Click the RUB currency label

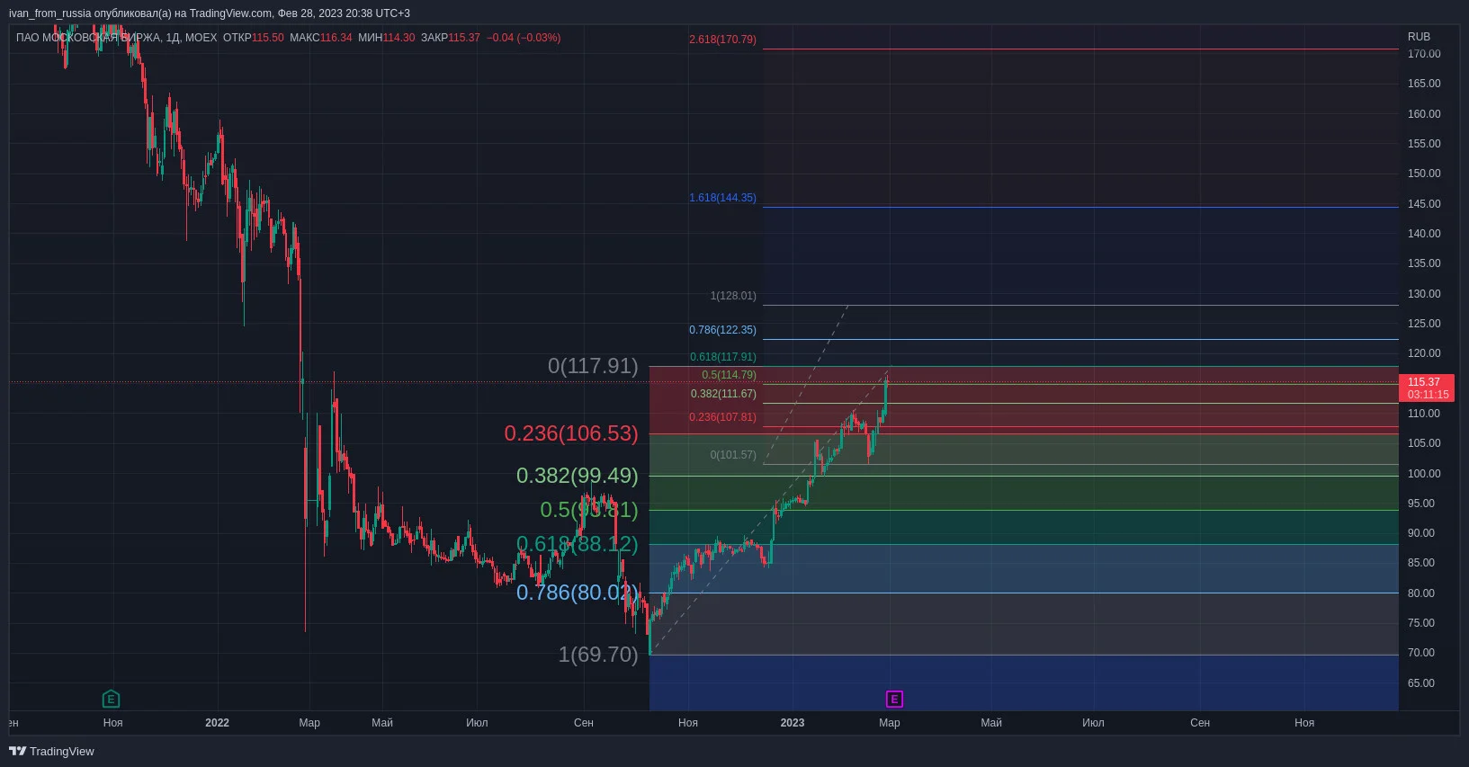1419,37
